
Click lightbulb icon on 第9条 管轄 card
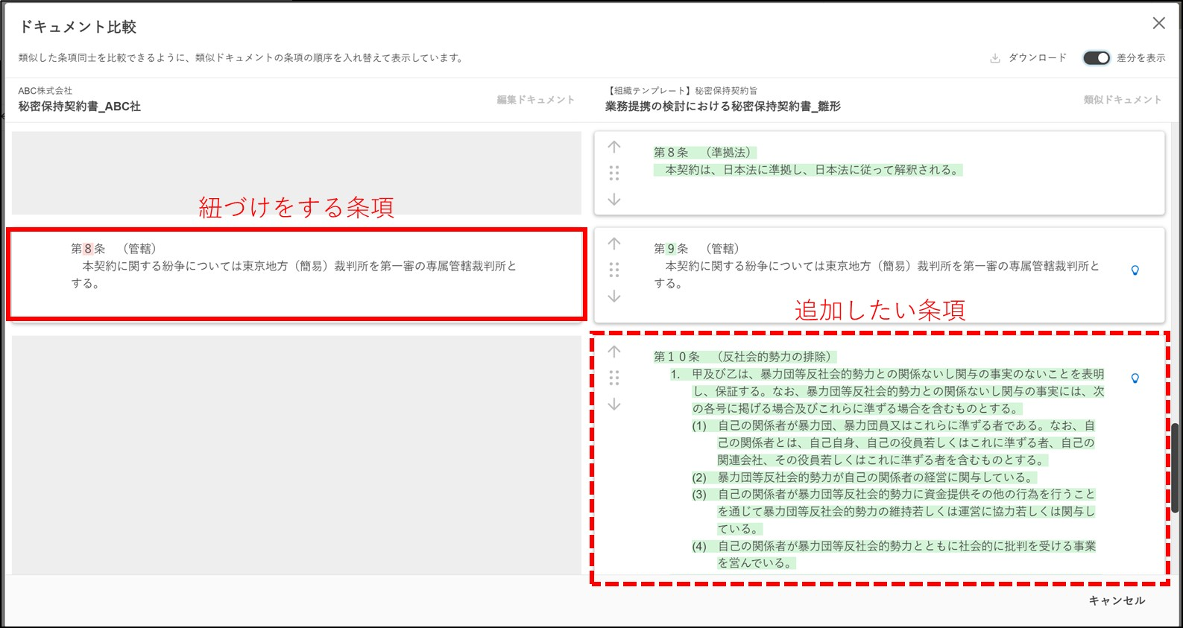[x=1135, y=270]
